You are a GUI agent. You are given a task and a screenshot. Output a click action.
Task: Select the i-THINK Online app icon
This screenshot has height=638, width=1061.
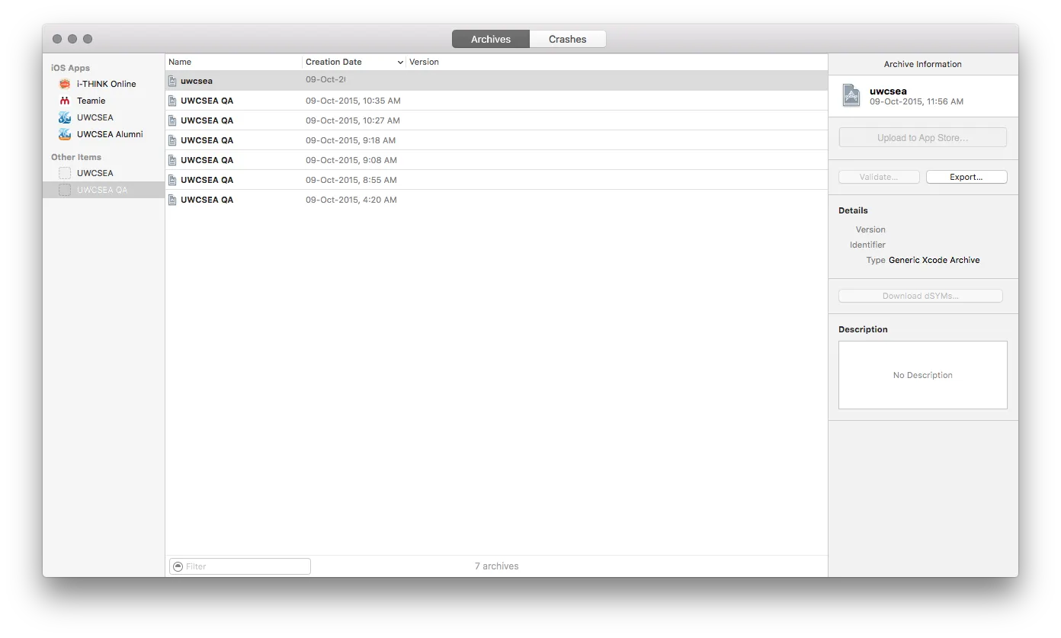[65, 84]
